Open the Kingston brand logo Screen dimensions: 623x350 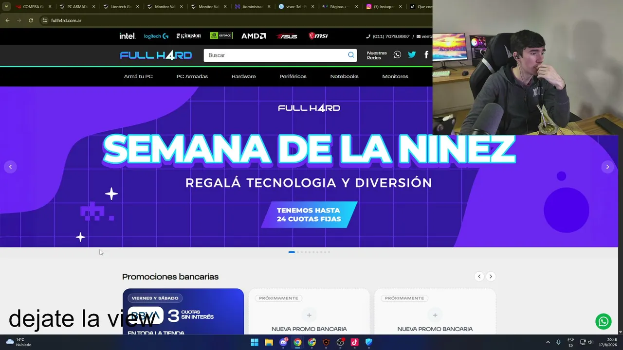click(188, 36)
